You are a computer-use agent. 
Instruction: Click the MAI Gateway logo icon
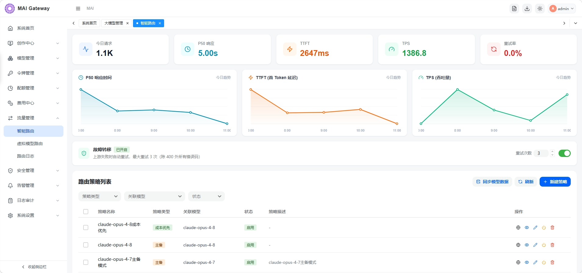click(10, 8)
